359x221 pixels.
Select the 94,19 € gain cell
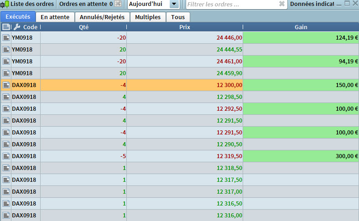click(x=301, y=62)
